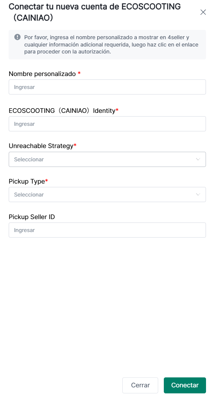Image resolution: width=211 pixels, height=394 pixels.
Task: Click the info exclamation icon in notice
Action: click(x=18, y=37)
